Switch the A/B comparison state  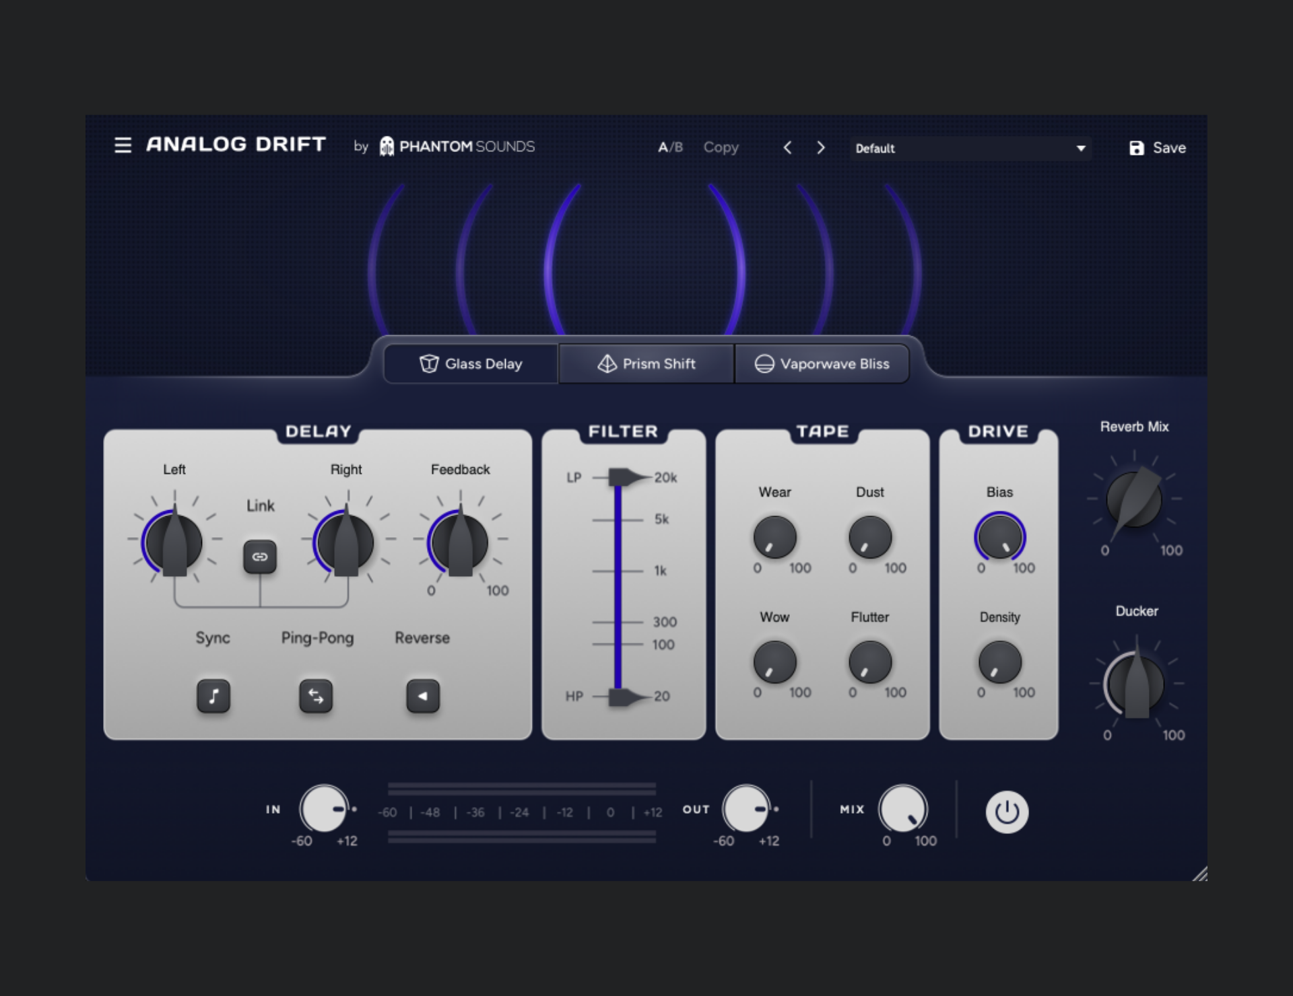[670, 147]
